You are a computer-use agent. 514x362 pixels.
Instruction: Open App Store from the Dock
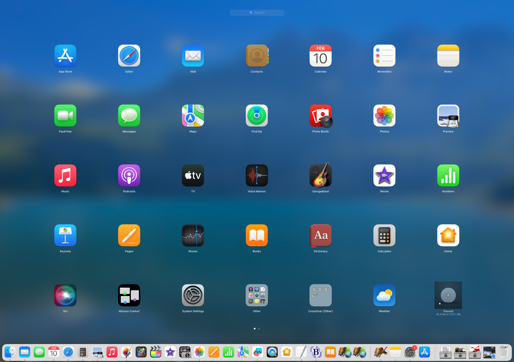[425, 352]
